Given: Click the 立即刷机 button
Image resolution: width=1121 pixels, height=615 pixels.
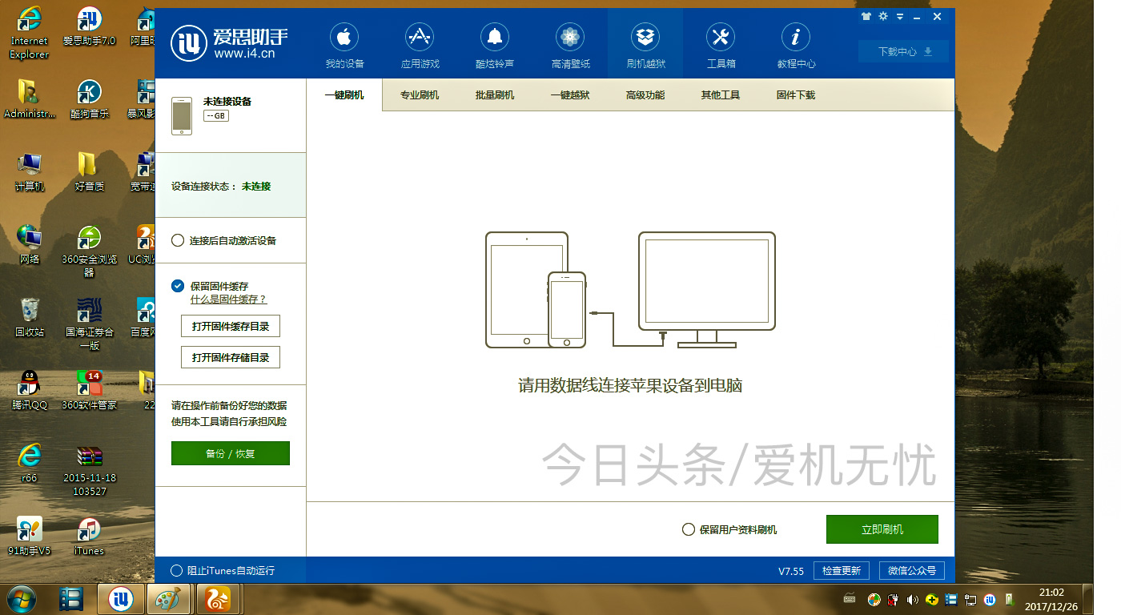Looking at the screenshot, I should [x=882, y=529].
